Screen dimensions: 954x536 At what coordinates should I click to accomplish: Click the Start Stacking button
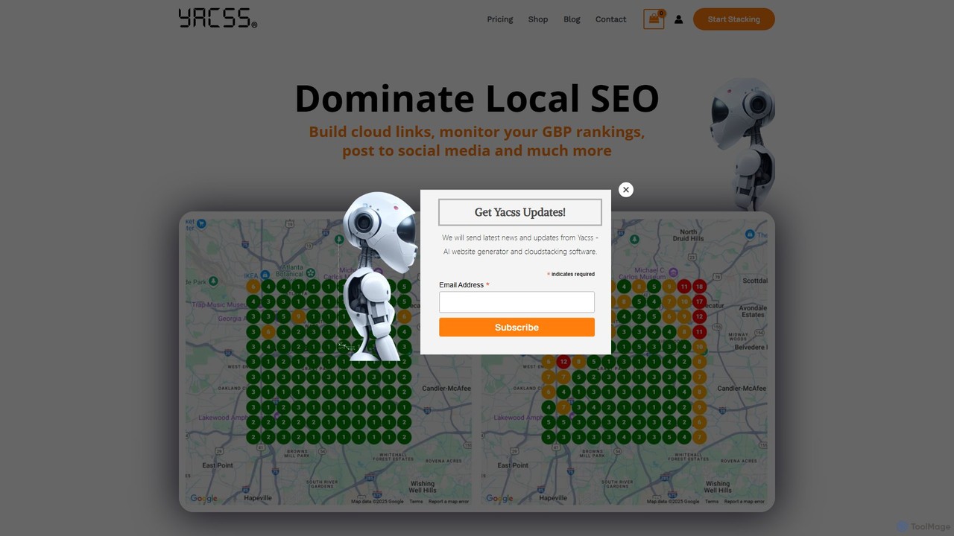pos(734,19)
